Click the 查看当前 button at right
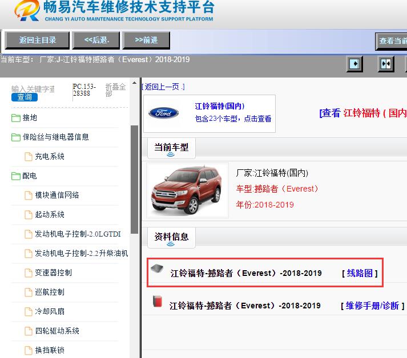Viewport: 407px width, 358px height. [391, 41]
